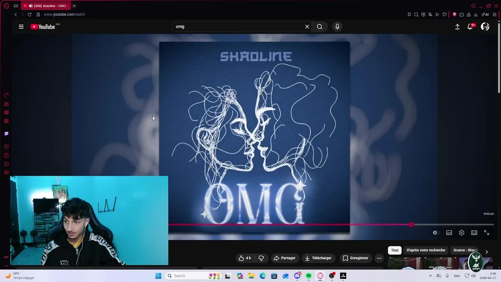Start voice search with the microphone

[x=337, y=27]
